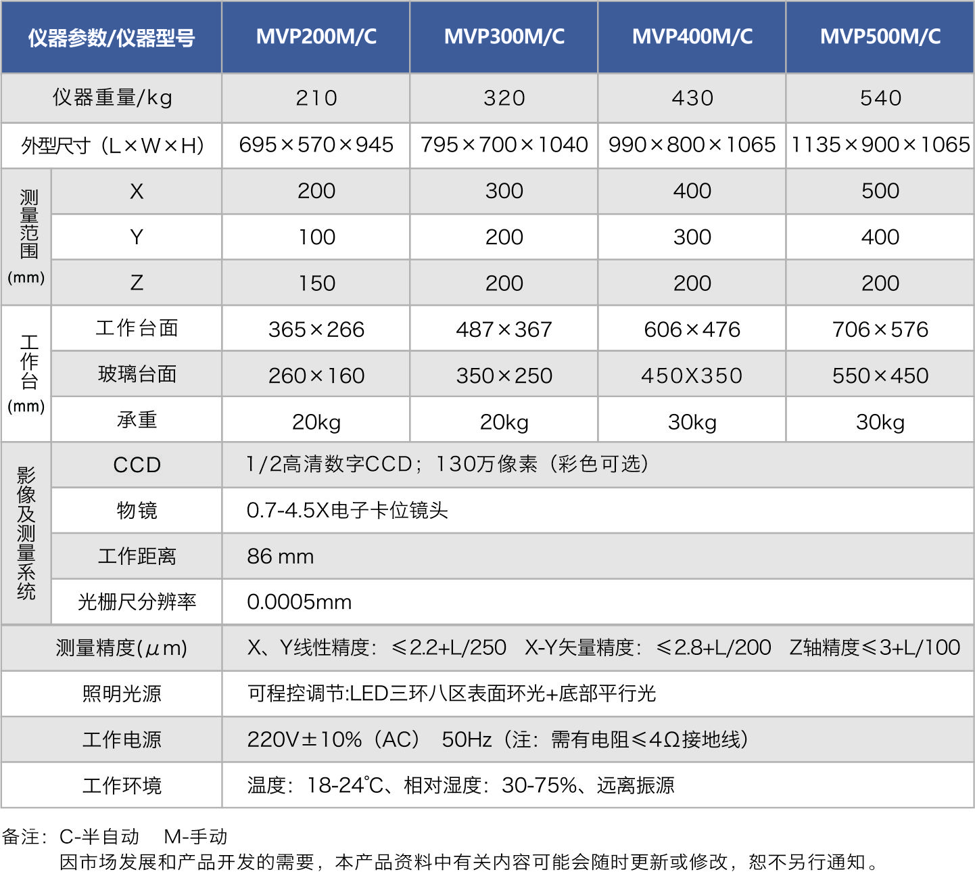The height and width of the screenshot is (872, 975).
Task: Click the weight value 430
Action: tap(692, 98)
